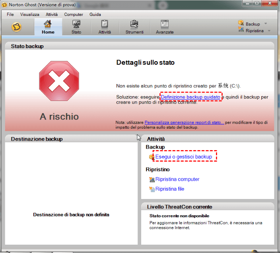Open the Attività clipboard icon
The height and width of the screenshot is (253, 280).
click(x=105, y=24)
